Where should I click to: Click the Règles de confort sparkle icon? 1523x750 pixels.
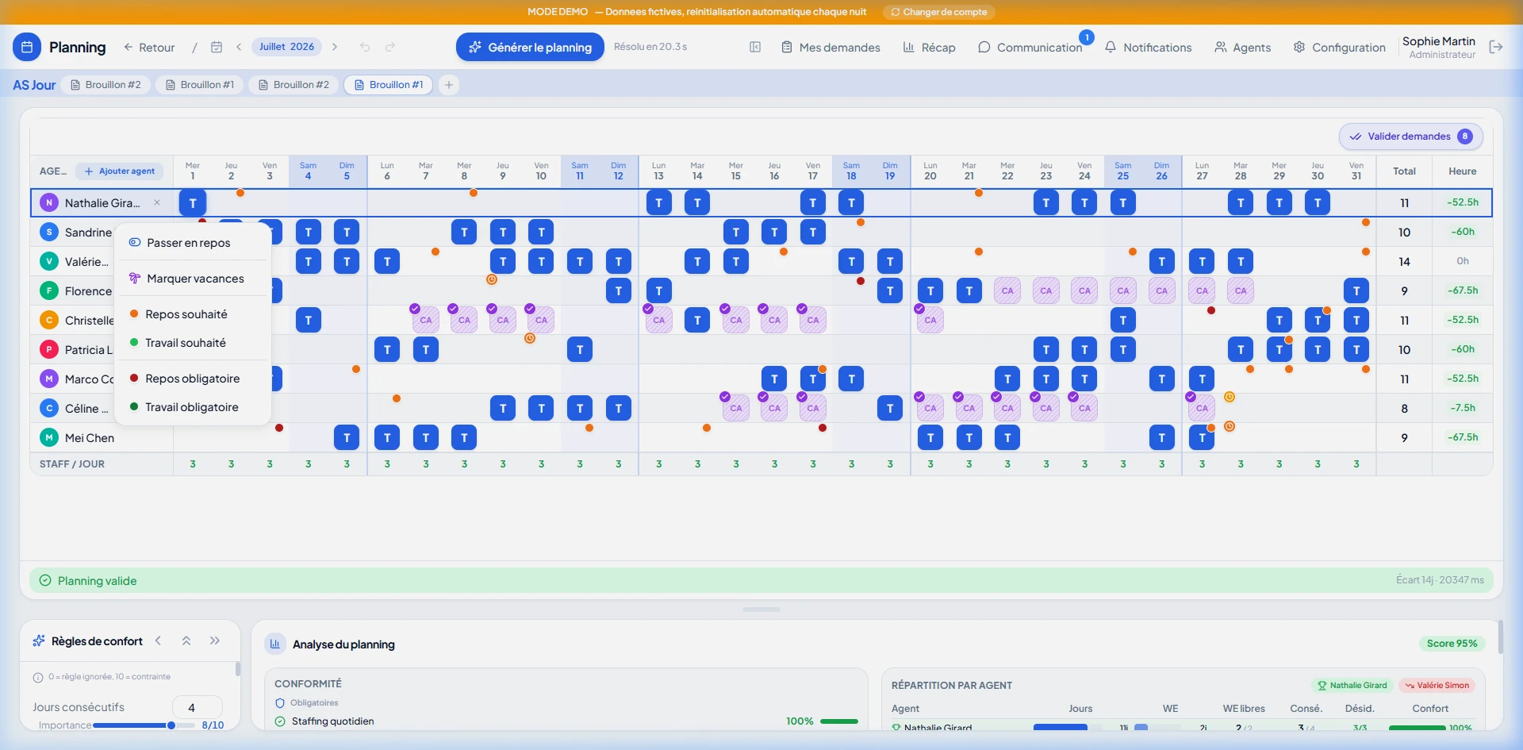click(39, 640)
